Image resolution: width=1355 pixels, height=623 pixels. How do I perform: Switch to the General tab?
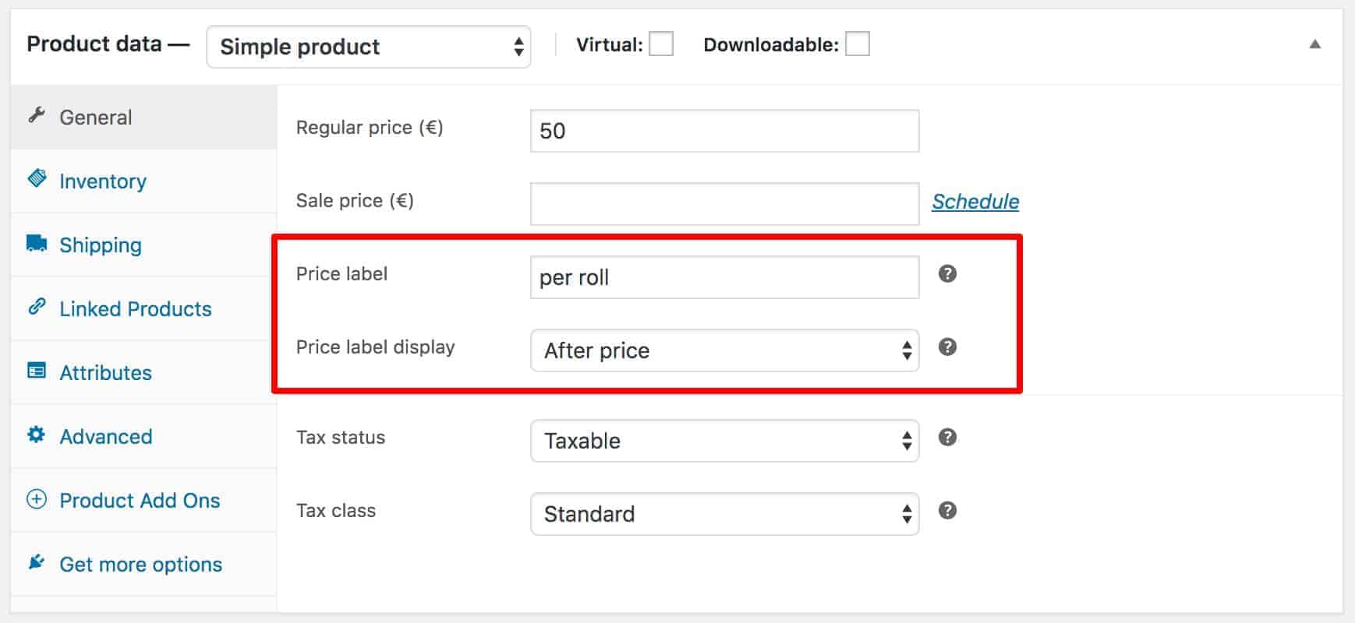pyautogui.click(x=143, y=117)
